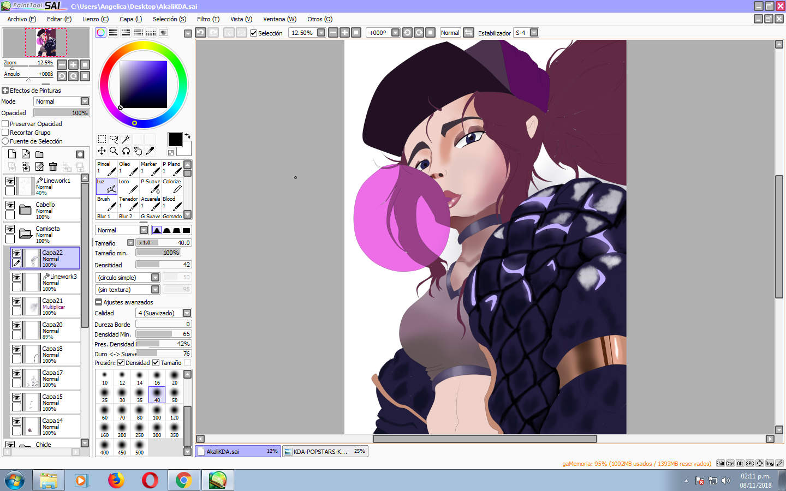Open the Editar menu
This screenshot has width=786, height=491.
point(59,19)
